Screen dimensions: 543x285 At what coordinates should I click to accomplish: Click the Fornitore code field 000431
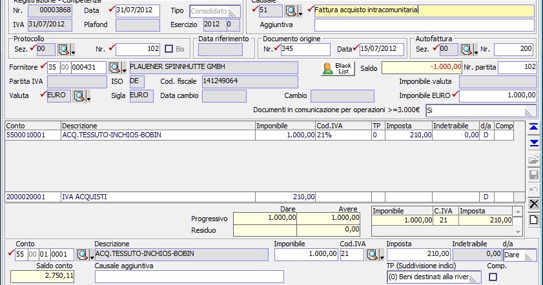88,68
